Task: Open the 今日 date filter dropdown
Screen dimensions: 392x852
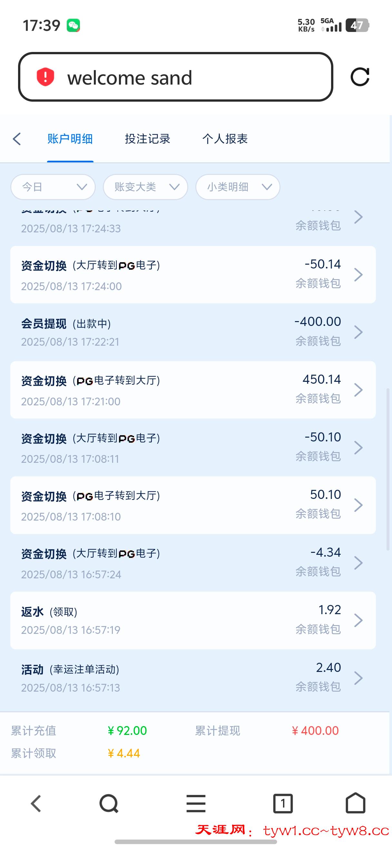Action: (53, 187)
